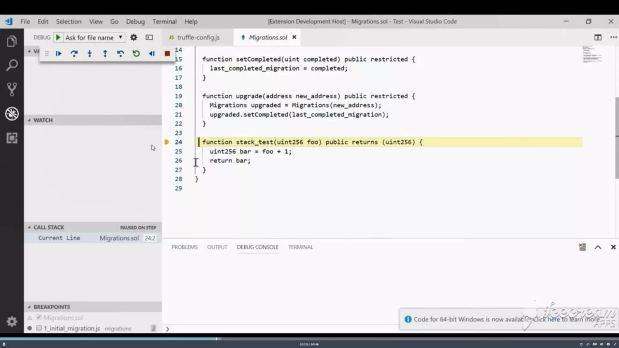Toggle split editor layout
The height and width of the screenshot is (348, 619).
[x=598, y=37]
